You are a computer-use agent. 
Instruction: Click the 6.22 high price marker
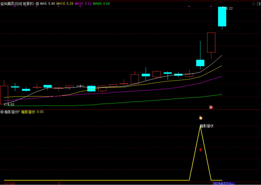tap(229, 8)
